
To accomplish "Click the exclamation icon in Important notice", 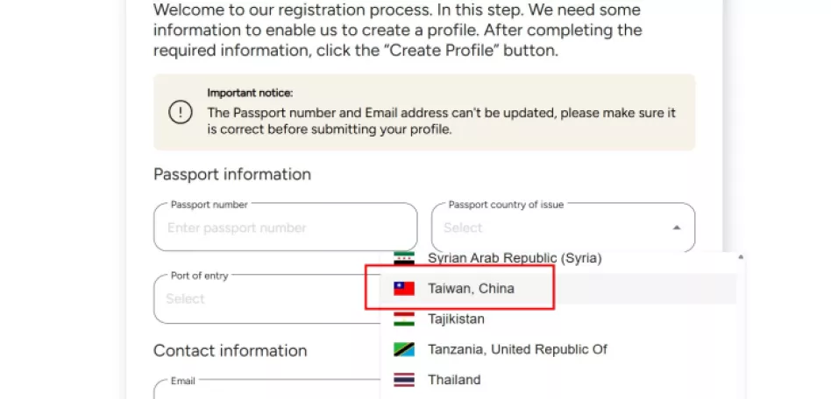I will pyautogui.click(x=181, y=112).
